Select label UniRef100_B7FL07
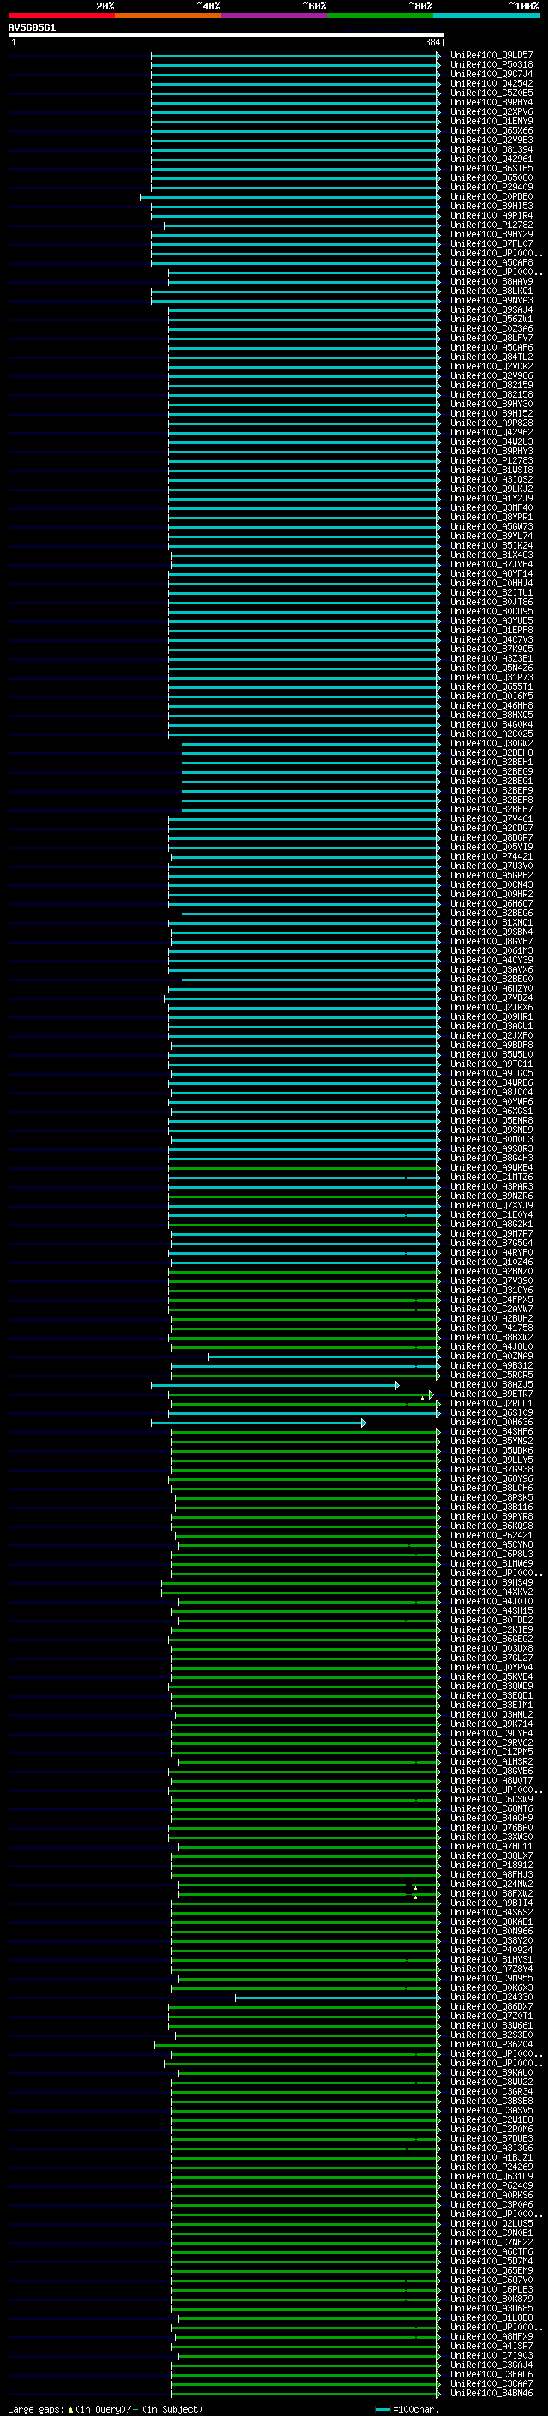 tap(491, 244)
